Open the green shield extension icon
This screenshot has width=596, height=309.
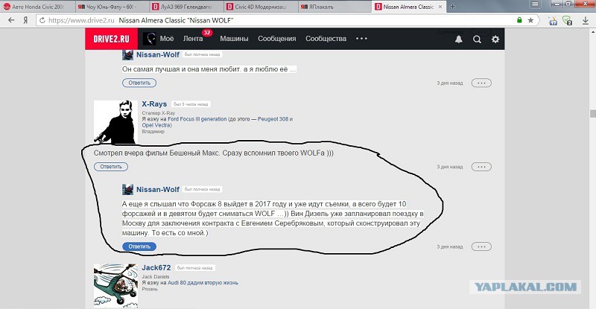pos(567,21)
